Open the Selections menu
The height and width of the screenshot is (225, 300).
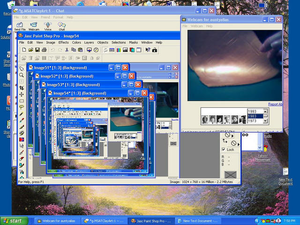coord(119,43)
